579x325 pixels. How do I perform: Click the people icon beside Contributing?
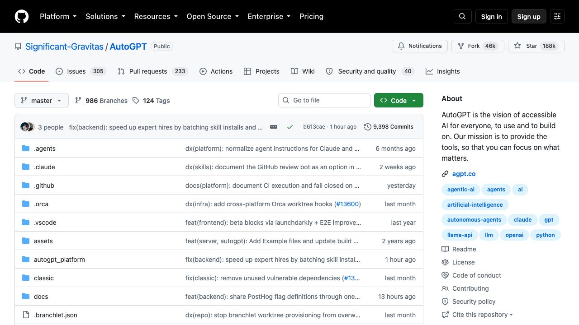(x=445, y=288)
